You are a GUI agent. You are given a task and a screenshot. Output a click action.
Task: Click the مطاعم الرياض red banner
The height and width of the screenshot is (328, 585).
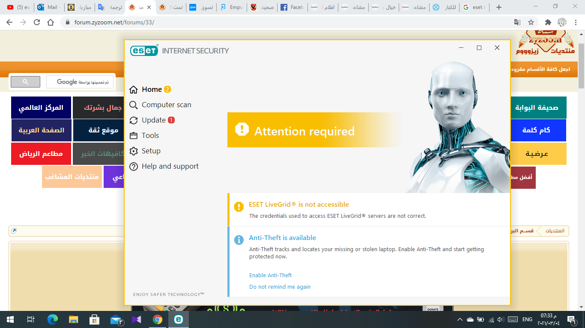click(x=41, y=154)
